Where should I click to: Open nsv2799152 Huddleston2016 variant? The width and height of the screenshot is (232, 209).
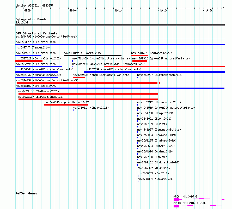pyautogui.click(x=158, y=162)
